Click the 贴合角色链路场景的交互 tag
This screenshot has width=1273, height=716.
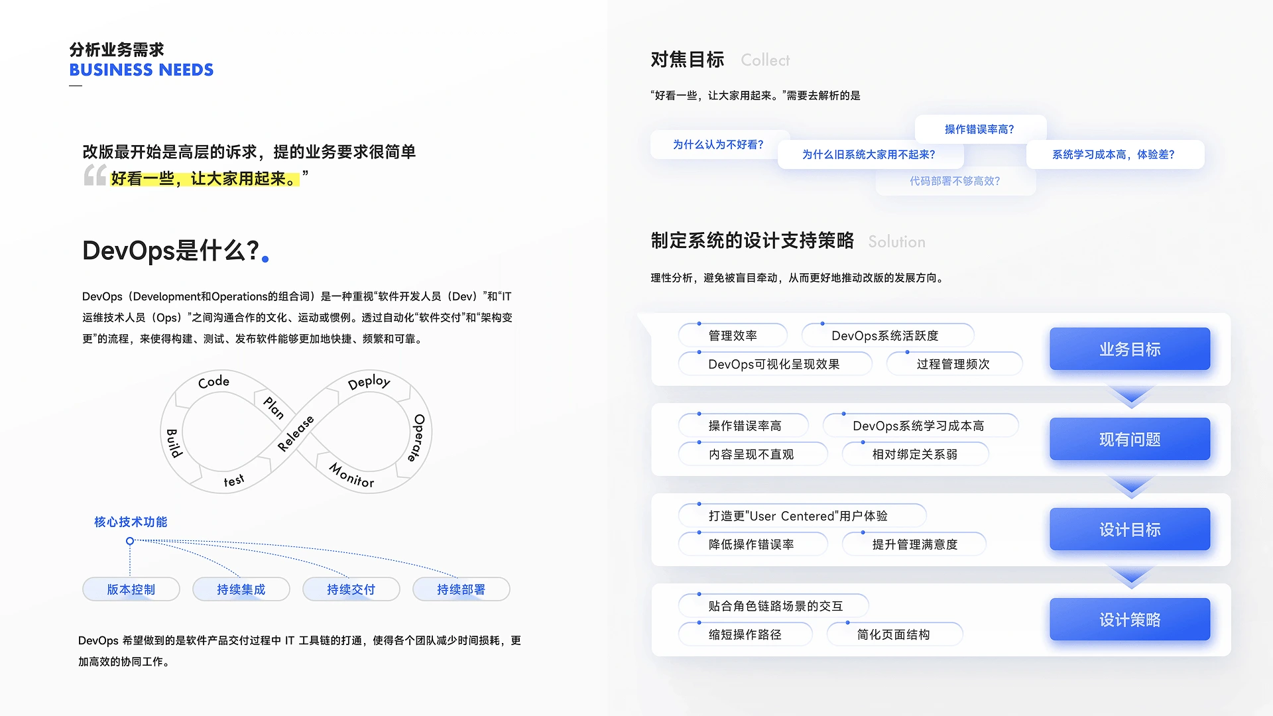[x=774, y=606]
